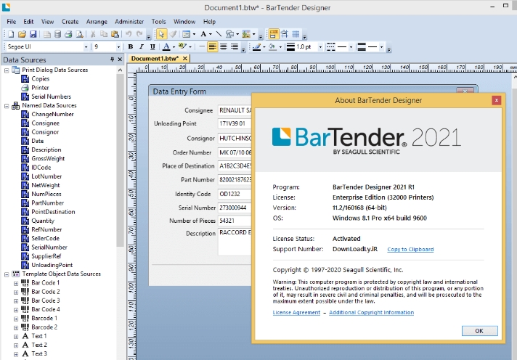Click the Copy to Clipboard link
Screen dimensions: 517x360
(410, 250)
